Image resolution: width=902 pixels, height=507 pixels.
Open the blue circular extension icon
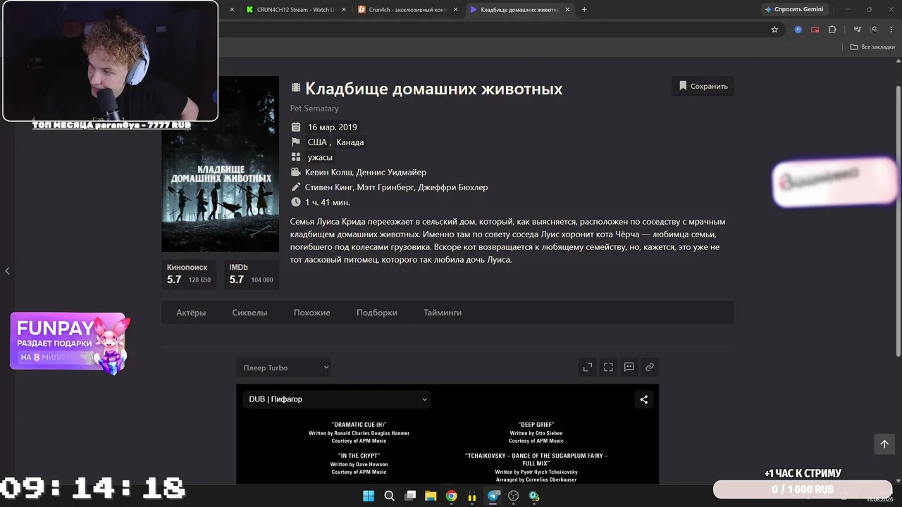798,30
